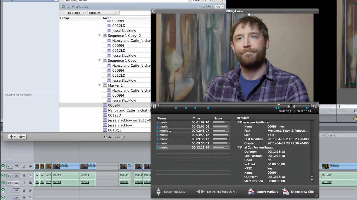Click the Last/Next Result up arrow
357x200 pixels.
[x=158, y=190]
